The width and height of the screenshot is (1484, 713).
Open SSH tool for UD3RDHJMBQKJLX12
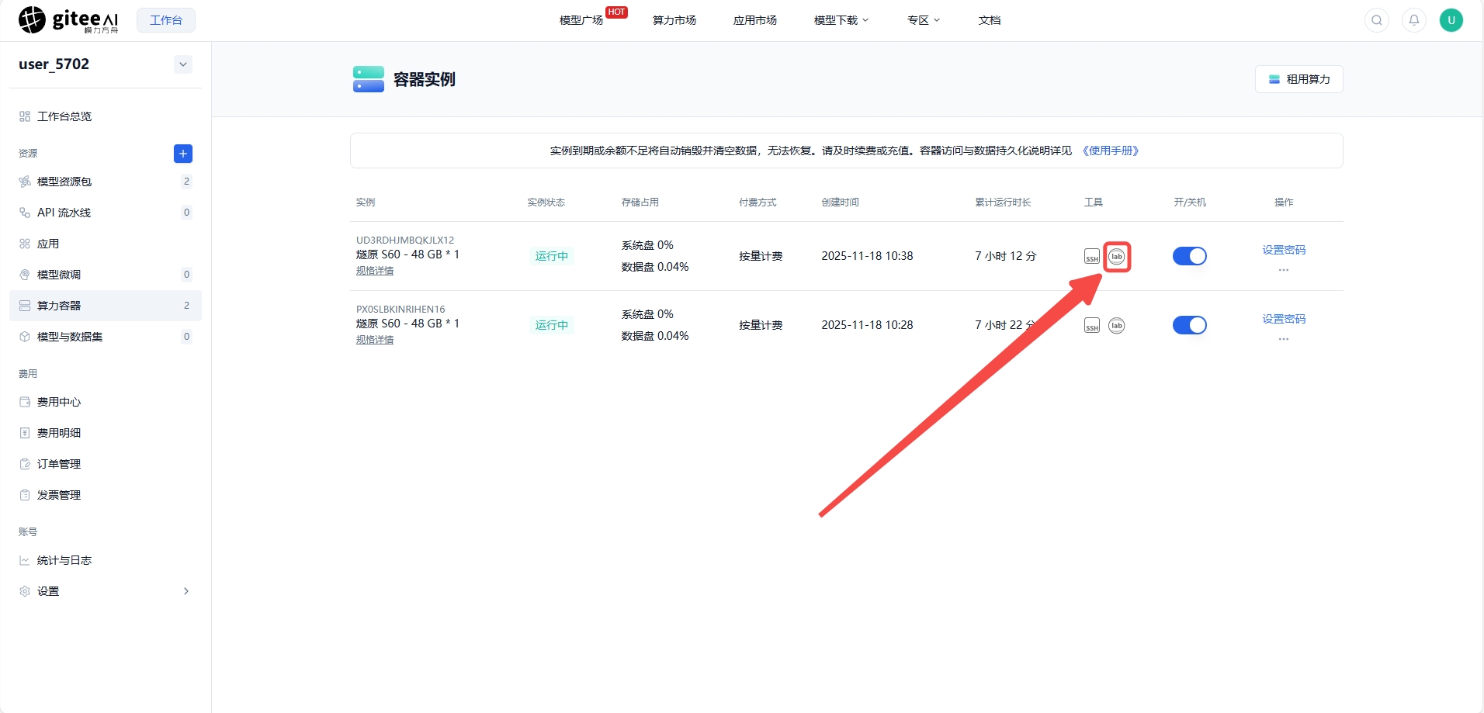tap(1092, 257)
